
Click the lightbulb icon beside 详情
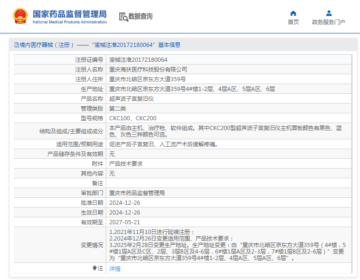(95, 268)
